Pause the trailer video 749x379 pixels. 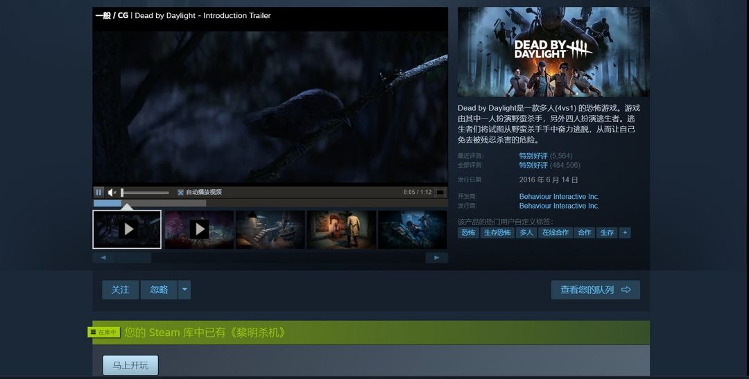pos(98,193)
